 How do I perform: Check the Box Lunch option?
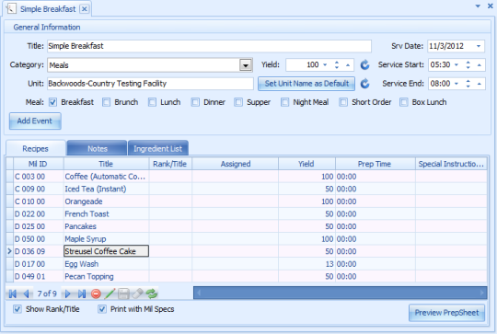[x=404, y=102]
